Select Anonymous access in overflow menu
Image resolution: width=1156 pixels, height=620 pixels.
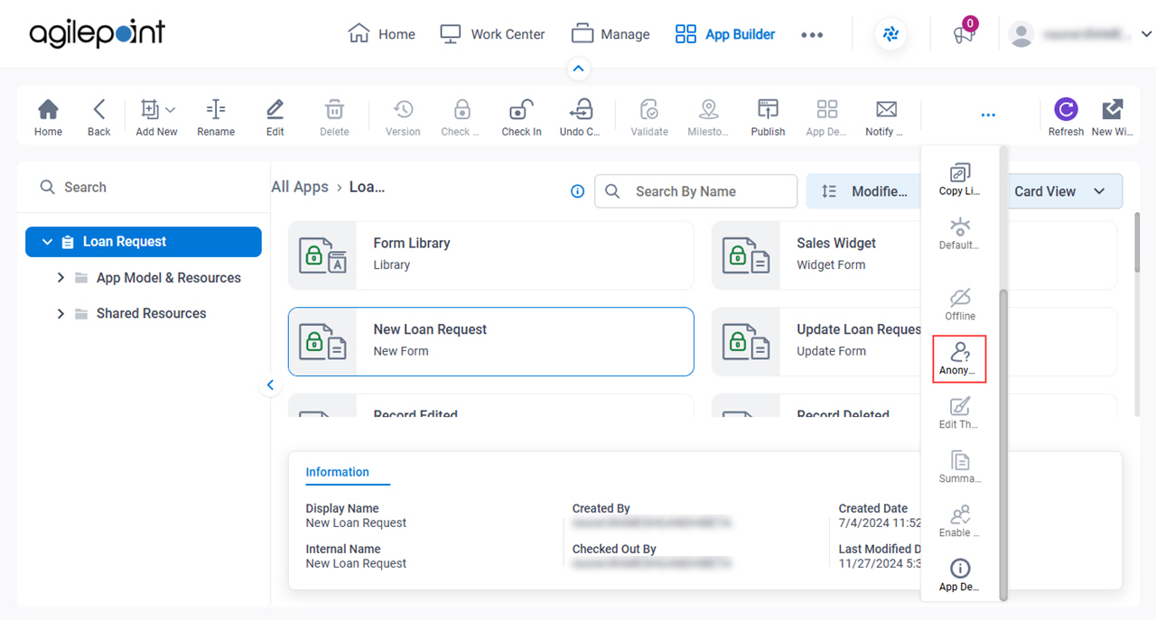959,359
